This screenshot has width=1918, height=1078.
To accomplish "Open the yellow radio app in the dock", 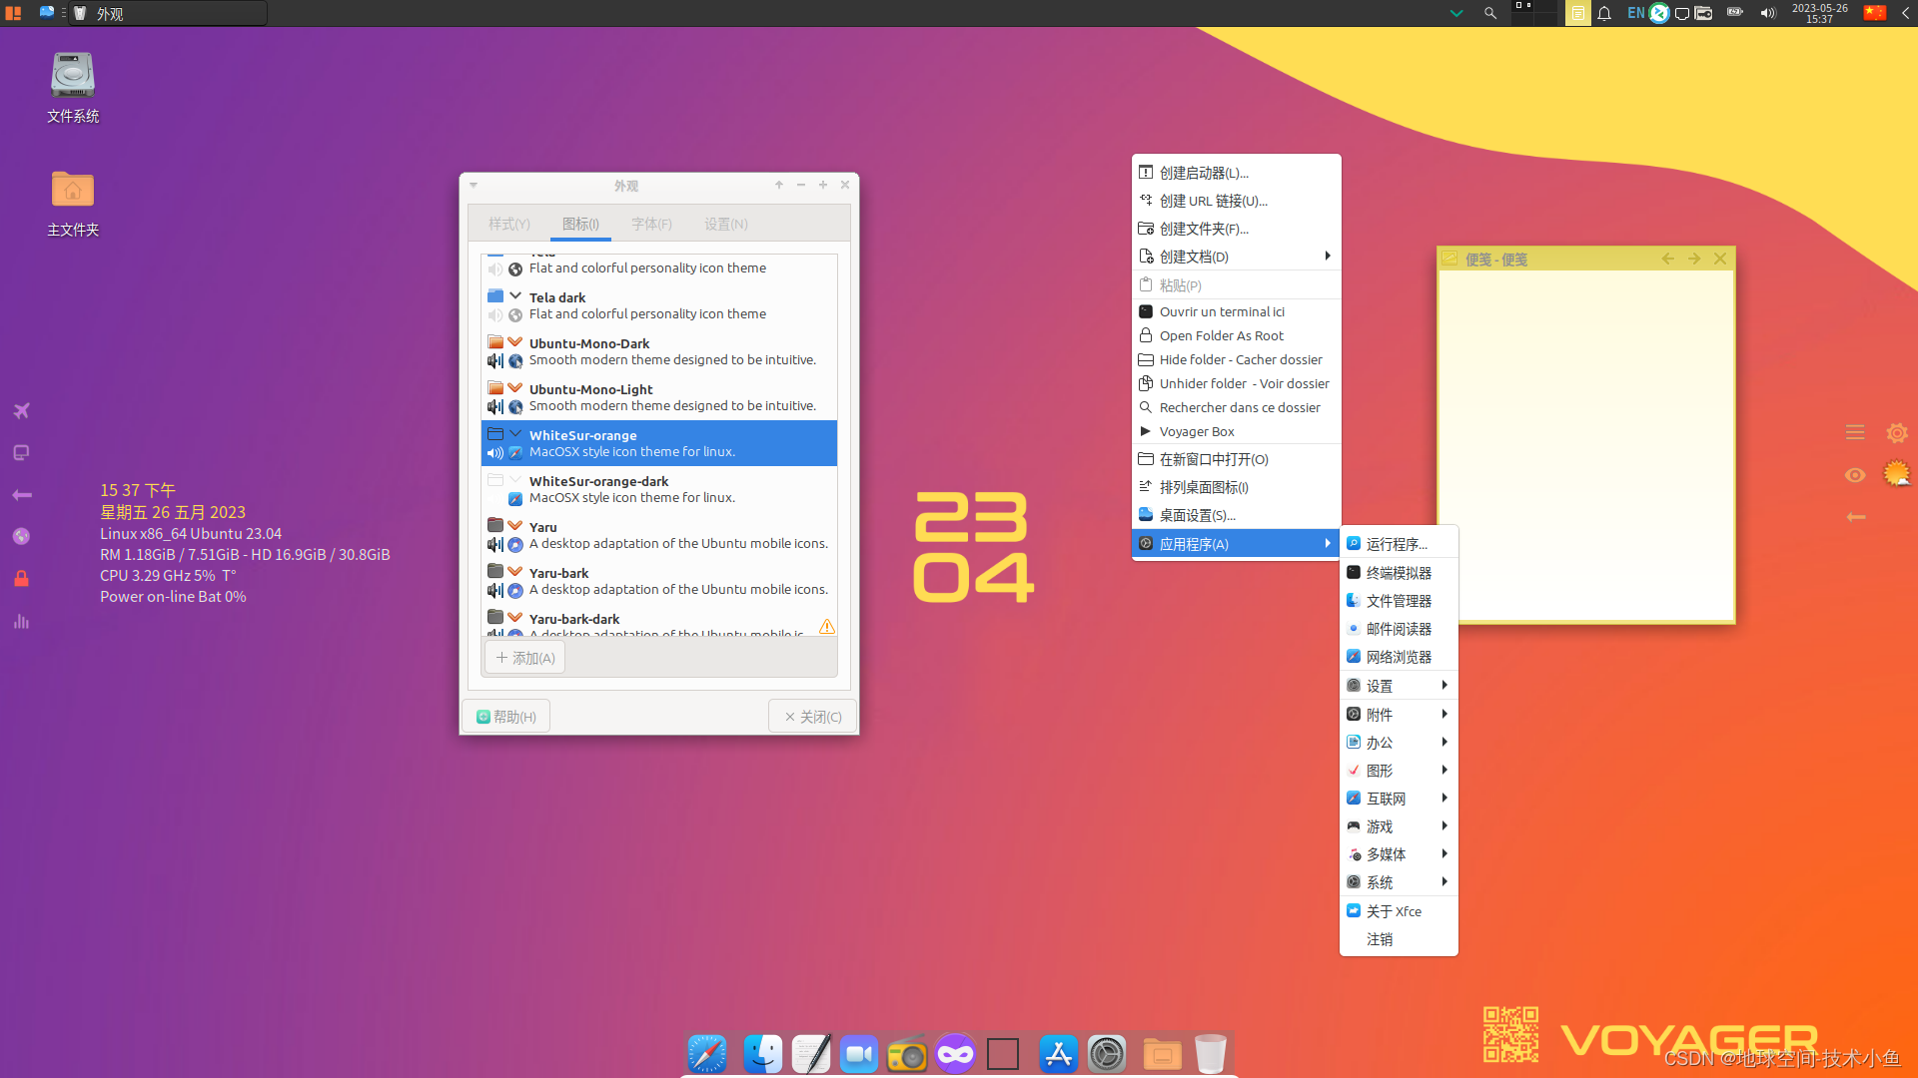I will coord(907,1055).
